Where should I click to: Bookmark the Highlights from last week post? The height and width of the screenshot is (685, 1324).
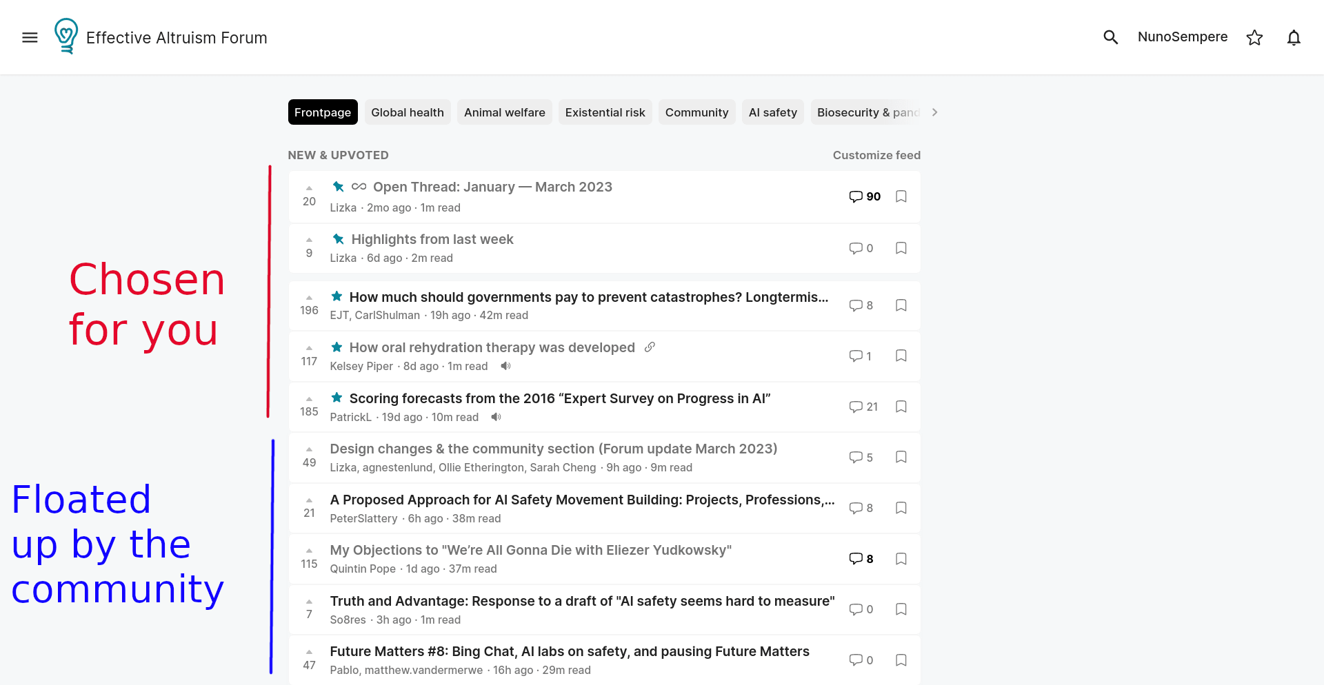pos(901,248)
